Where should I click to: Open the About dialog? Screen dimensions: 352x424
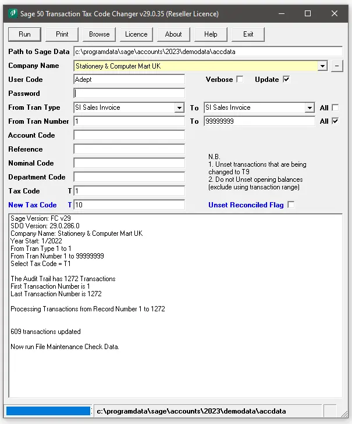coord(173,34)
